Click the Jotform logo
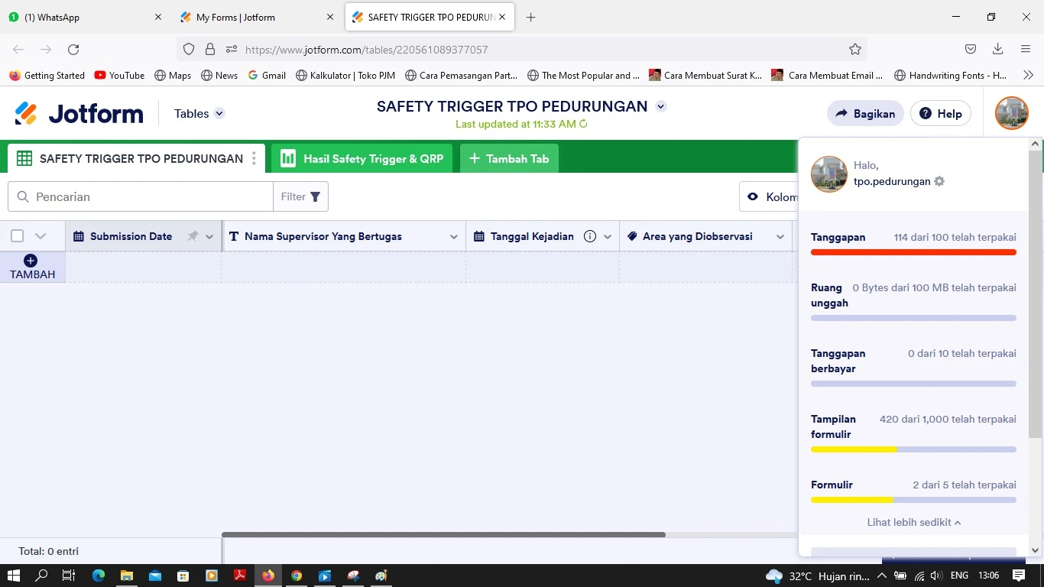The width and height of the screenshot is (1044, 587). tap(79, 113)
